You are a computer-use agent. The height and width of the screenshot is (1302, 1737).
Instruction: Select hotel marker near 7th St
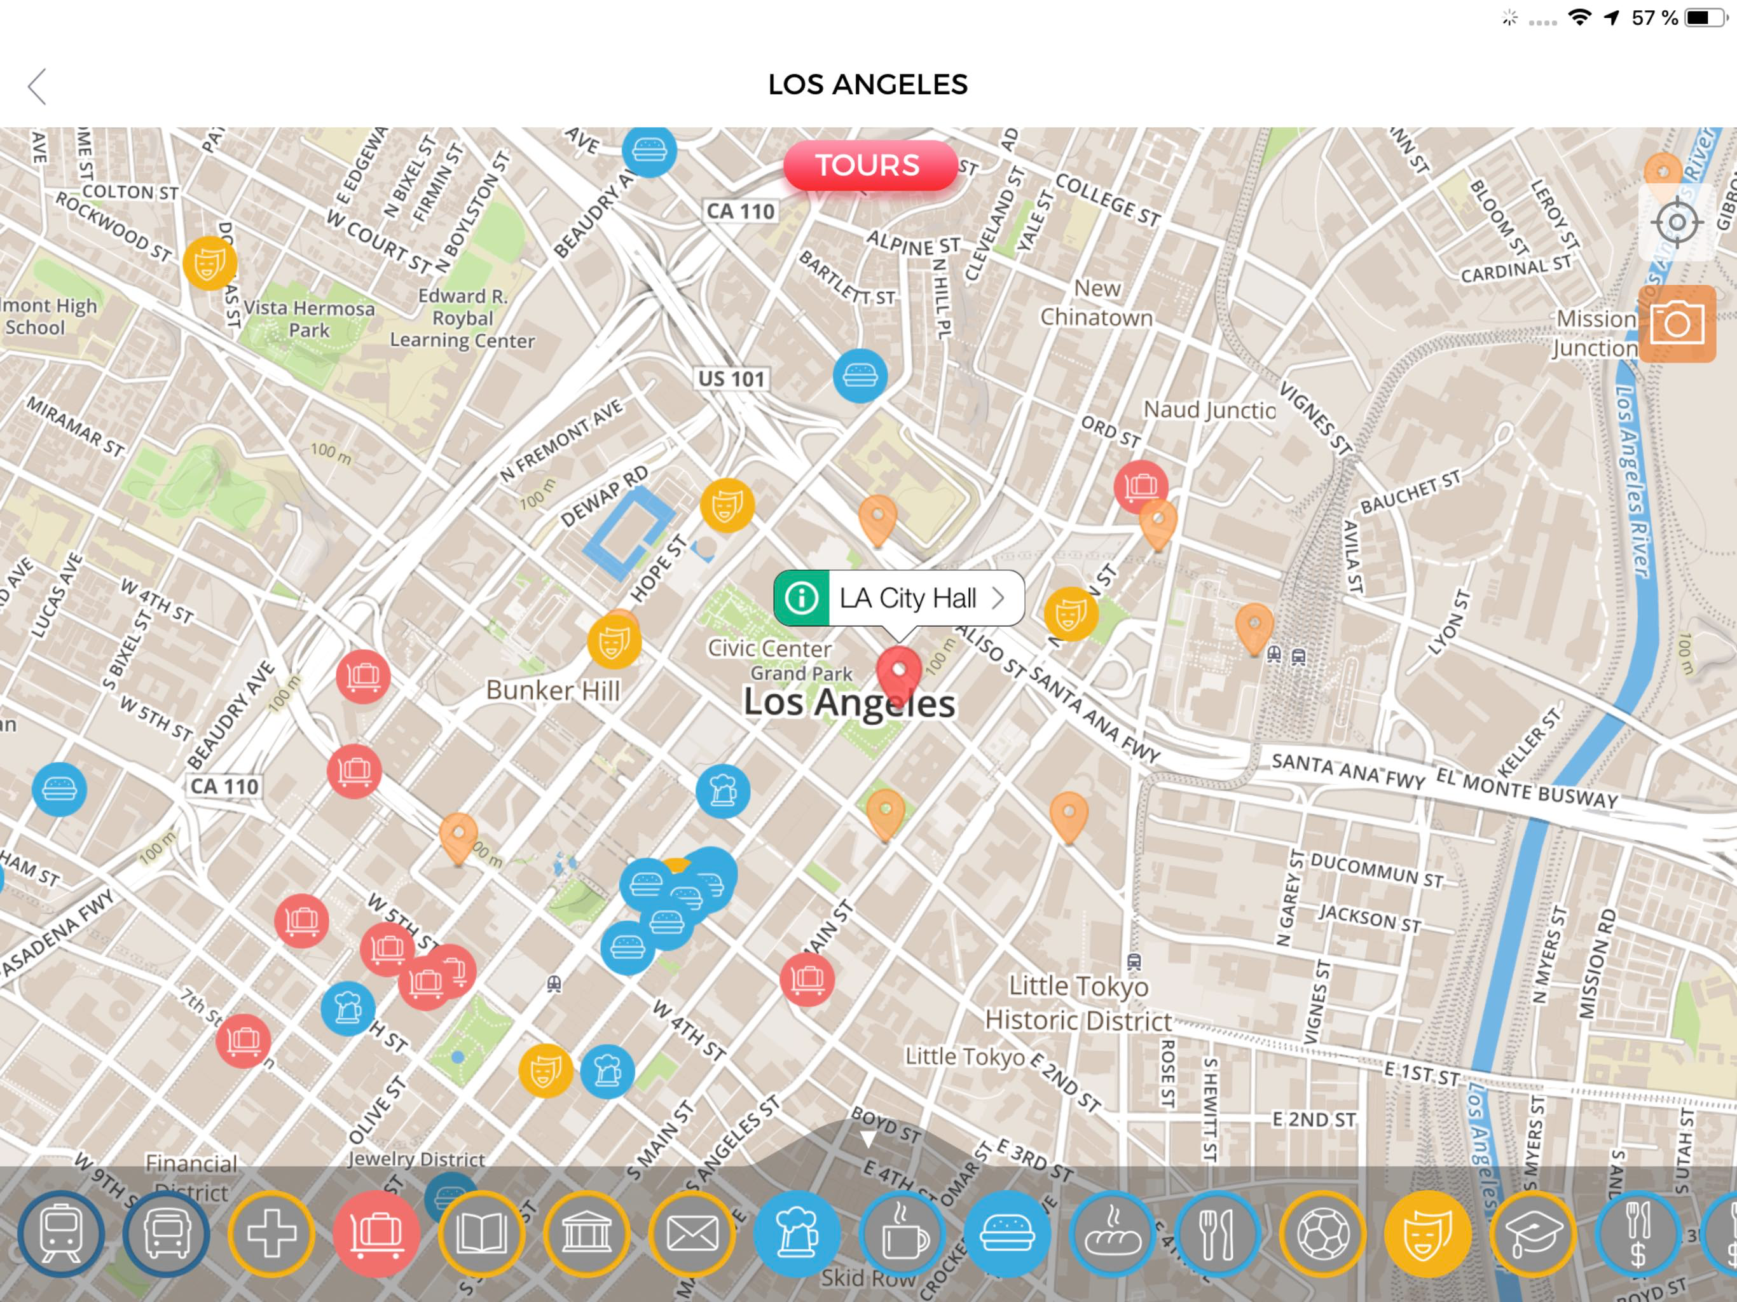coord(244,1041)
